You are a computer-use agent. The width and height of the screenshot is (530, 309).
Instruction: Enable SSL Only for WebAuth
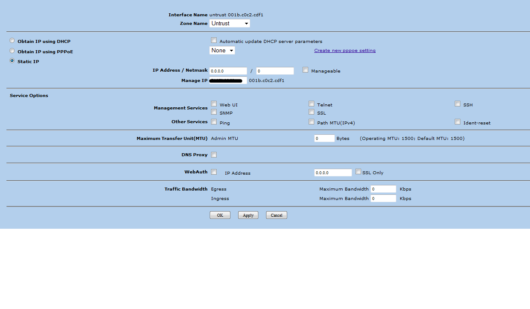[x=358, y=171]
